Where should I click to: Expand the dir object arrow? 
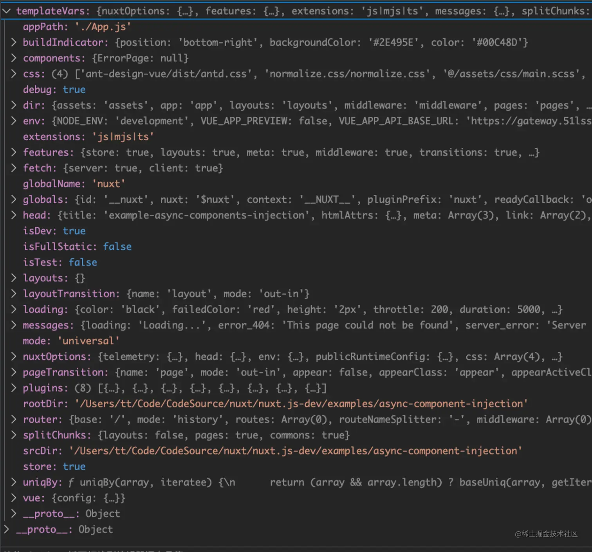tap(13, 105)
